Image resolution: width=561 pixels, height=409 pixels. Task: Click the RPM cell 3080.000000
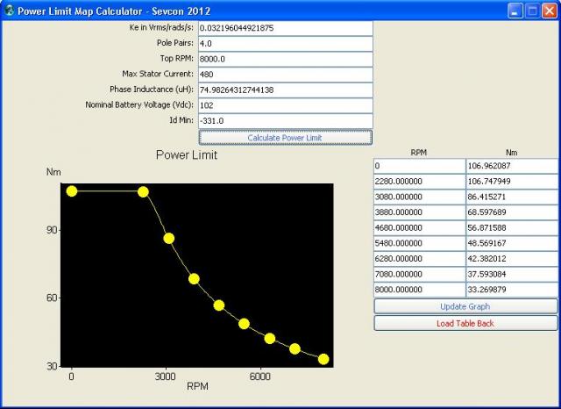pos(419,197)
